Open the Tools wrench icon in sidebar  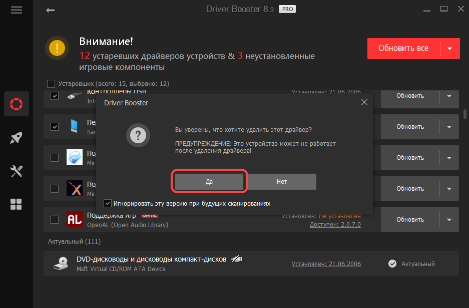click(17, 172)
